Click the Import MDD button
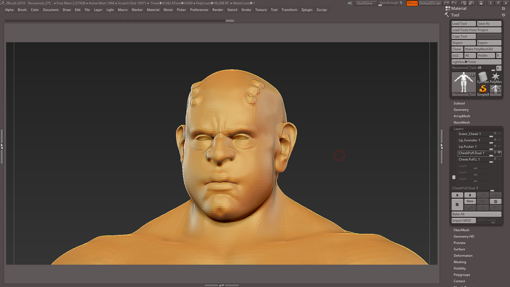Screen dimensions: 510x287 (464, 220)
